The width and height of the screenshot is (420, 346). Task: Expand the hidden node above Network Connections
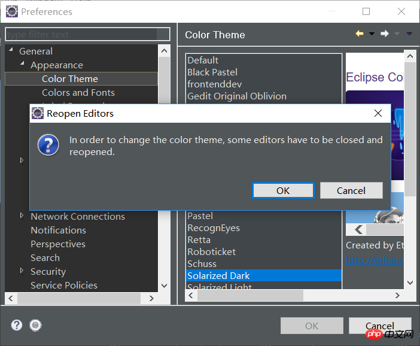click(22, 160)
